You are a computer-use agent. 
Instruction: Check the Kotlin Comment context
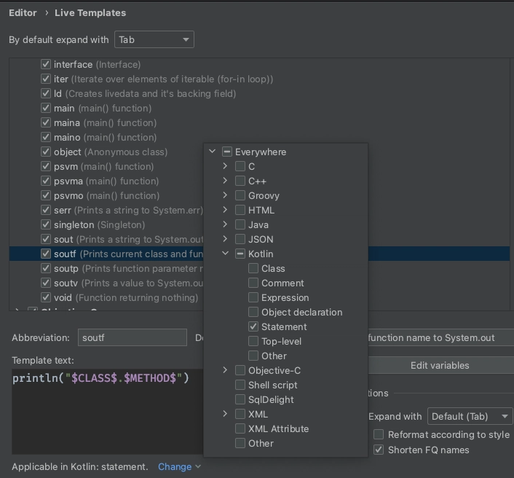pyautogui.click(x=253, y=283)
